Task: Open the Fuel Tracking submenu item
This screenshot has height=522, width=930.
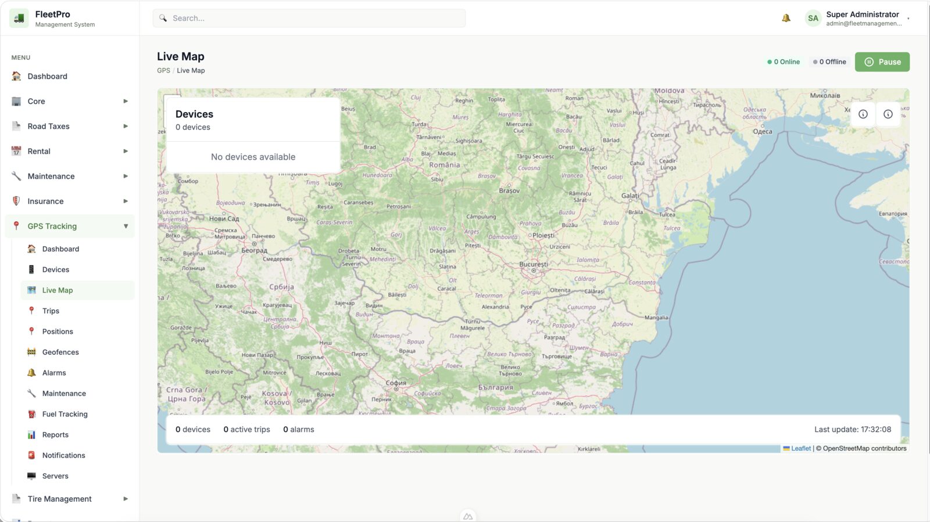Action: tap(77, 414)
